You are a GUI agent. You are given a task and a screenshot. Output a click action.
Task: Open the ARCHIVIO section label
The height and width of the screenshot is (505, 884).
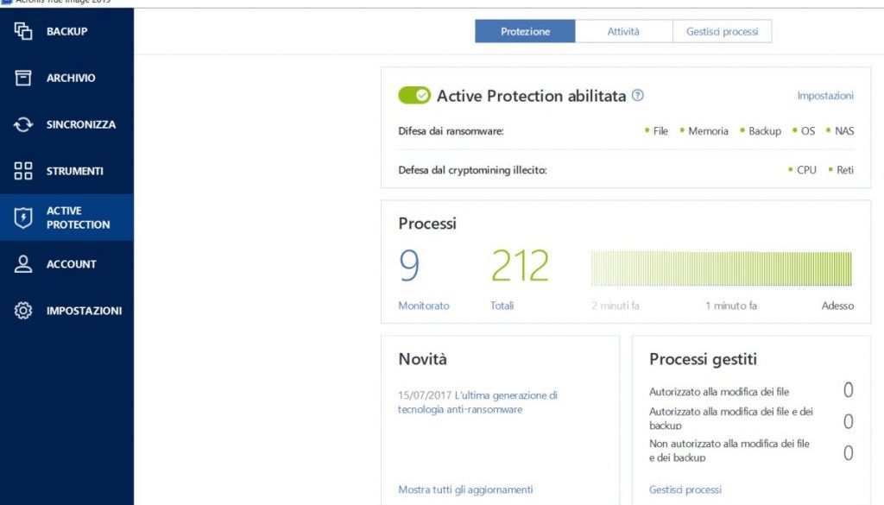pyautogui.click(x=71, y=78)
